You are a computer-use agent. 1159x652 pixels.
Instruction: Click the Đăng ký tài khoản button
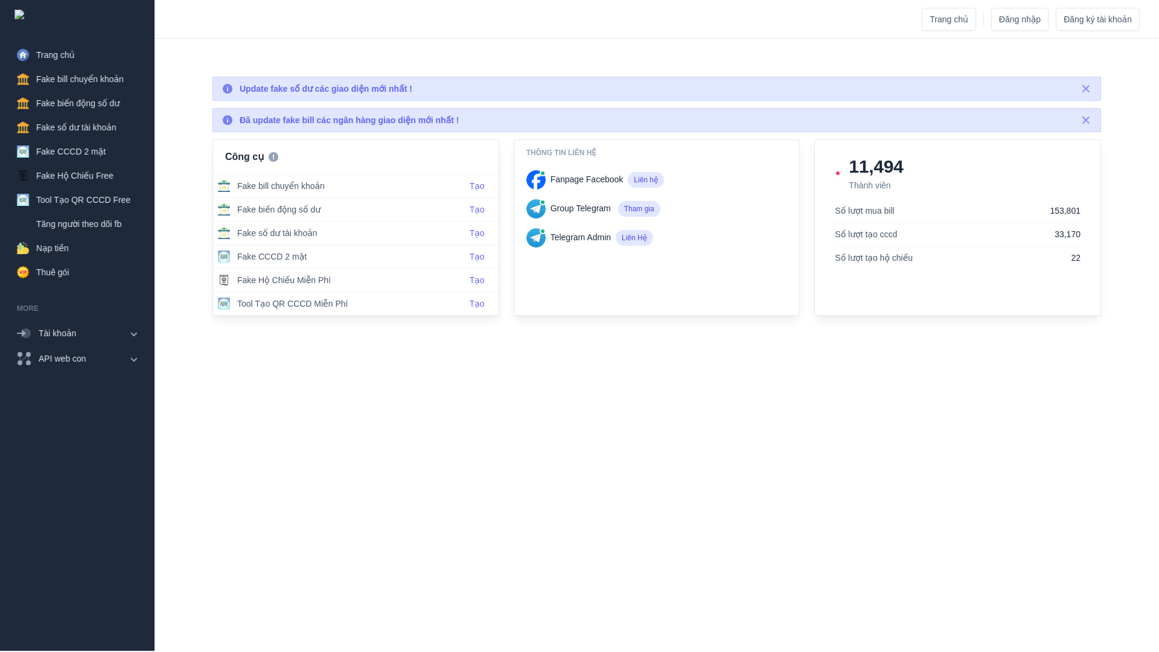[1097, 19]
